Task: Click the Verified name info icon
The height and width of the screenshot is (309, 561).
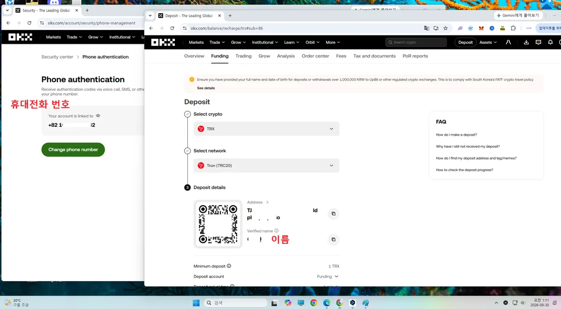Action: coord(276,231)
